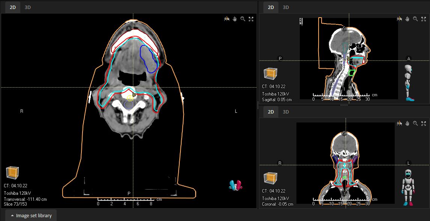Activate zoom magnifier in sagittal view

416,19
